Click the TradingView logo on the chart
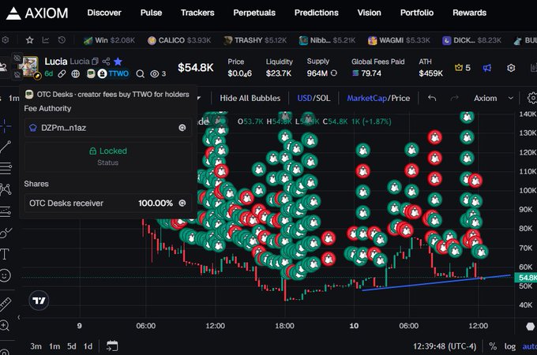The image size is (537, 355). pos(39,301)
